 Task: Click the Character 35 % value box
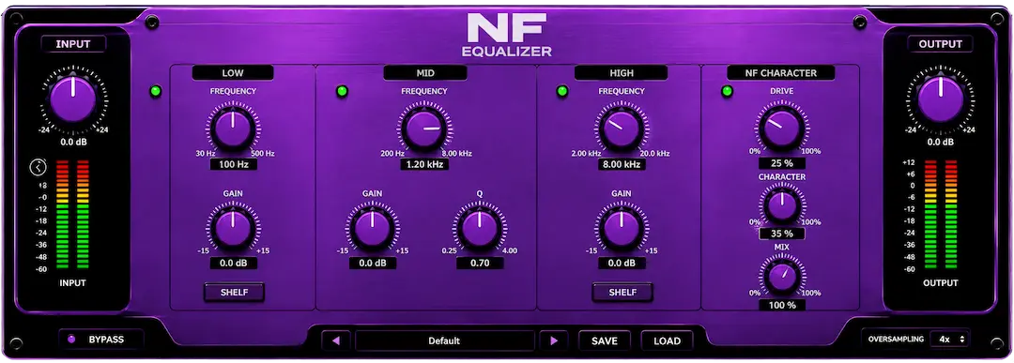click(x=782, y=234)
